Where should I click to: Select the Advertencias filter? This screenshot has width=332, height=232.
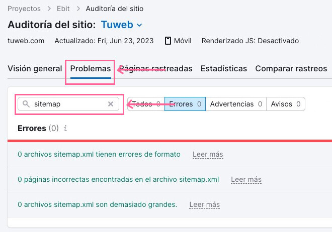236,104
